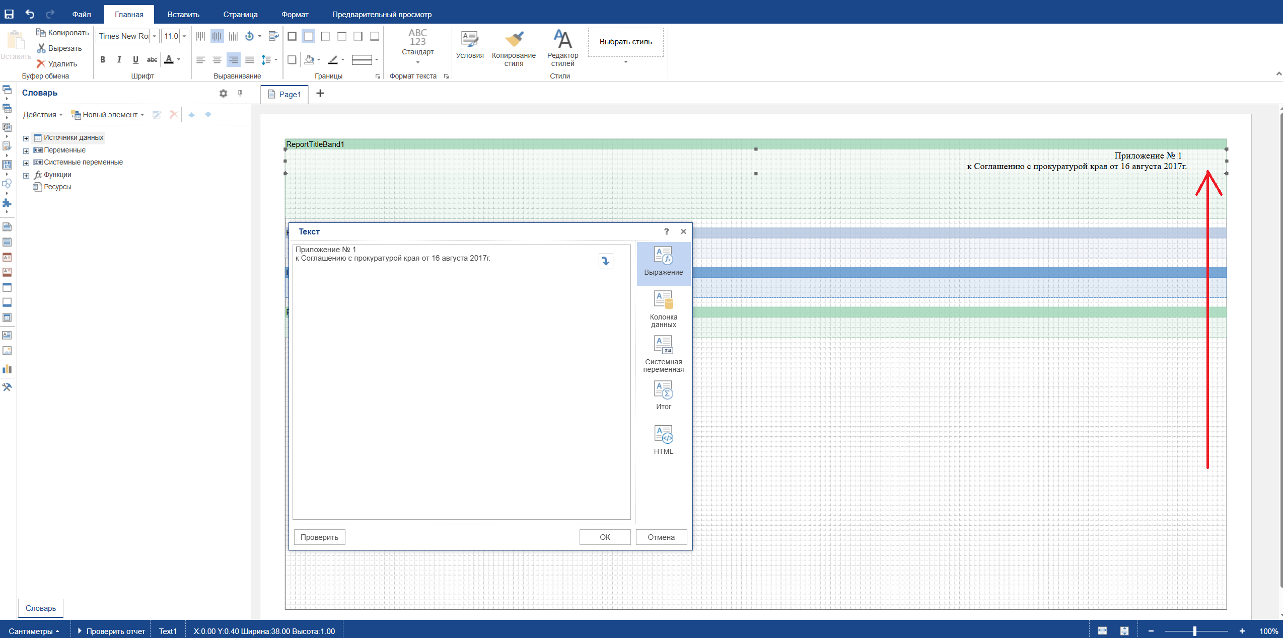This screenshot has width=1283, height=638.
Task: Toggle underline formatting
Action: [x=135, y=59]
